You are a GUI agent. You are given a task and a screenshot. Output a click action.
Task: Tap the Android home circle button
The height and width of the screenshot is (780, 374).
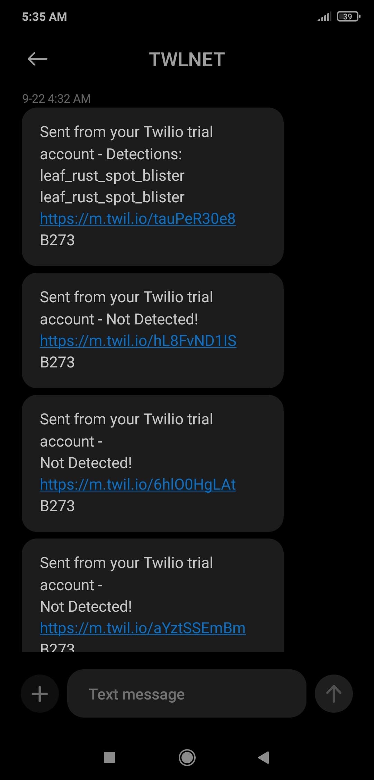point(187,758)
